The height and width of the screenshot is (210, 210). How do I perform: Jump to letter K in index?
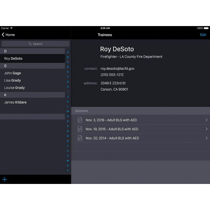(68, 101)
